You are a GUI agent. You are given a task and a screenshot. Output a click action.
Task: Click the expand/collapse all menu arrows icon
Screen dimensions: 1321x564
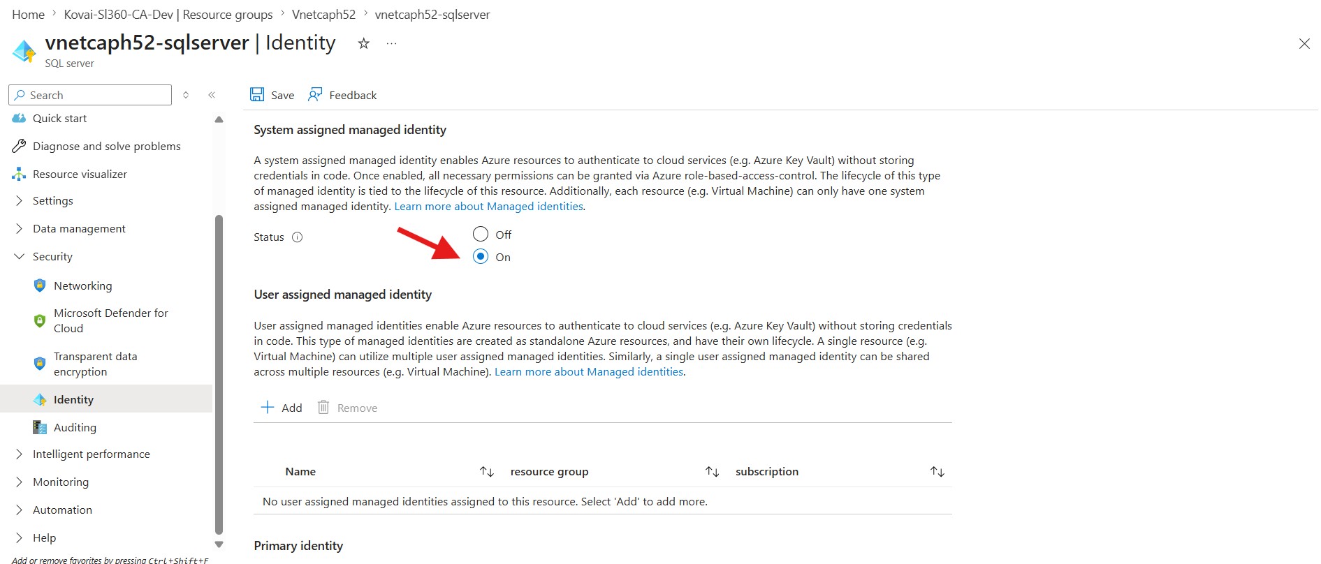tap(186, 95)
